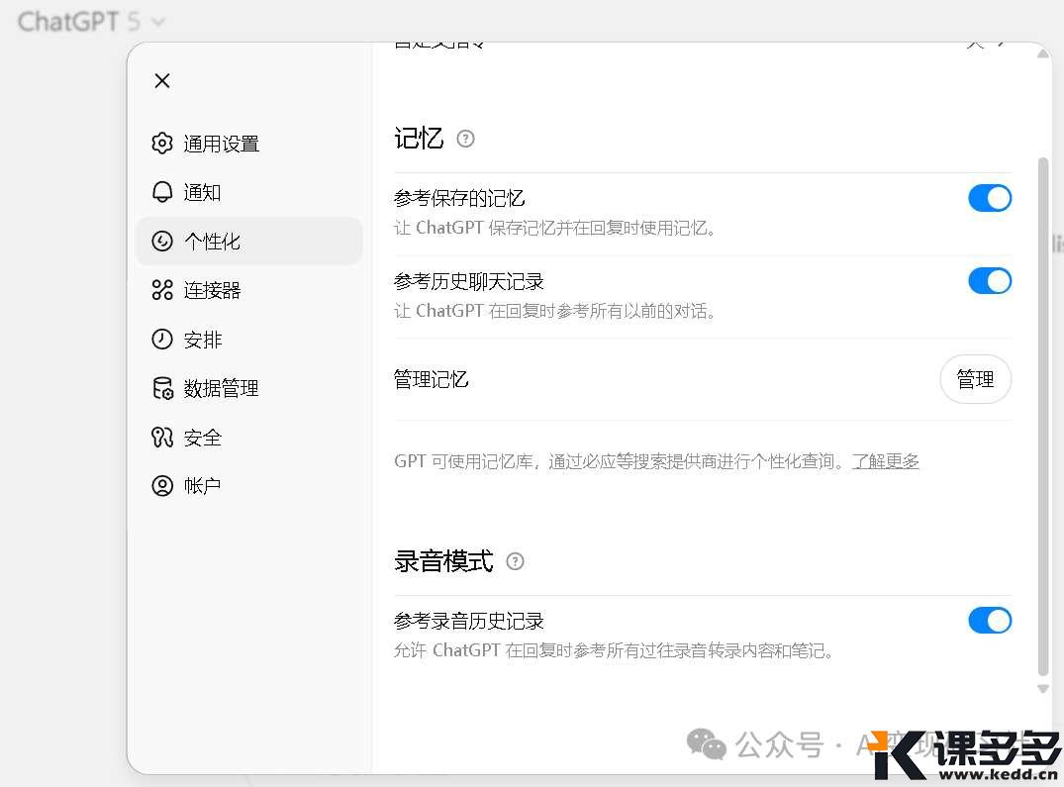Click the scrollbar up arrow in settings panel
This screenshot has width=1064, height=787.
pyautogui.click(x=1042, y=54)
